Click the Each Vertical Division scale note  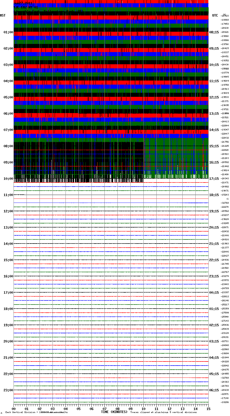coord(37,412)
